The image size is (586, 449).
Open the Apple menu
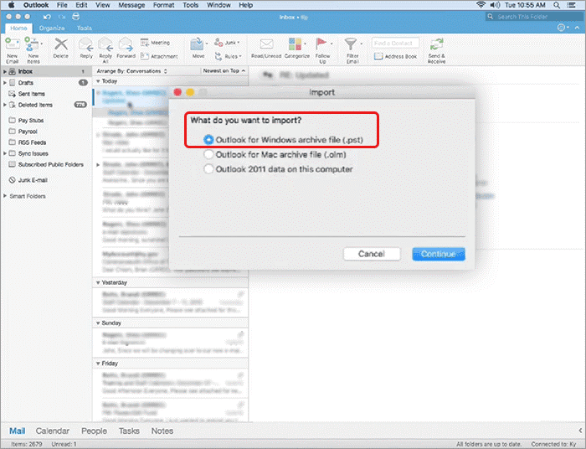pyautogui.click(x=11, y=5)
